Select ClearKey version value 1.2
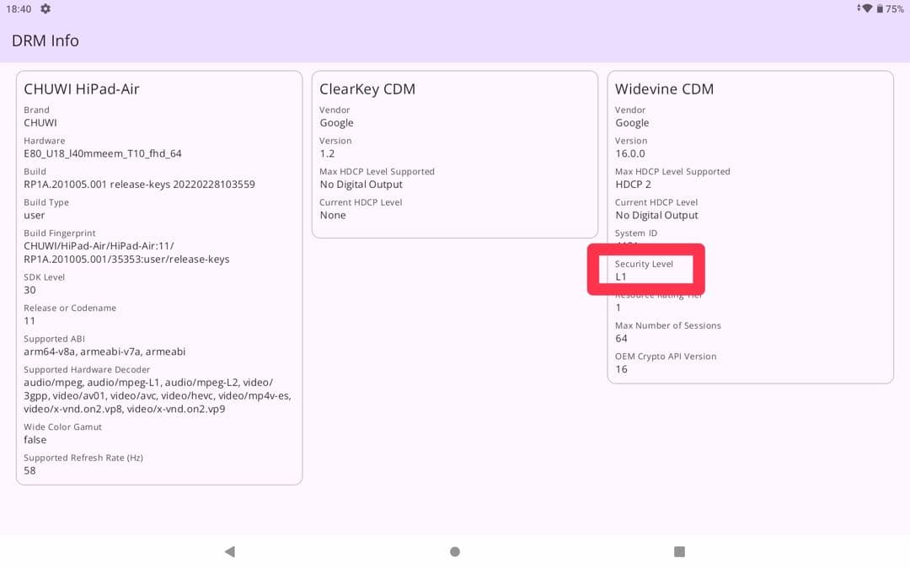The image size is (910, 569). [x=327, y=153]
